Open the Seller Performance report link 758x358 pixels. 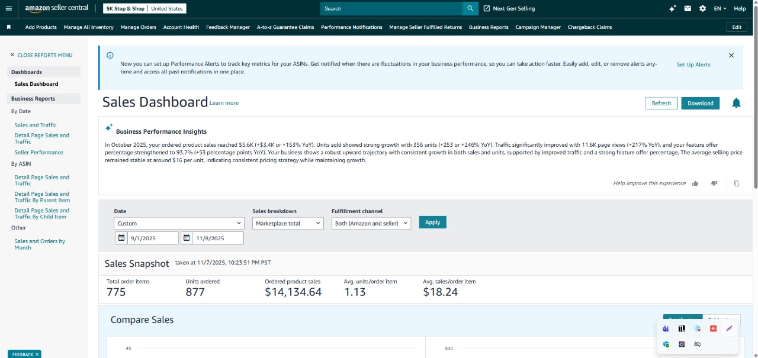[x=38, y=152]
